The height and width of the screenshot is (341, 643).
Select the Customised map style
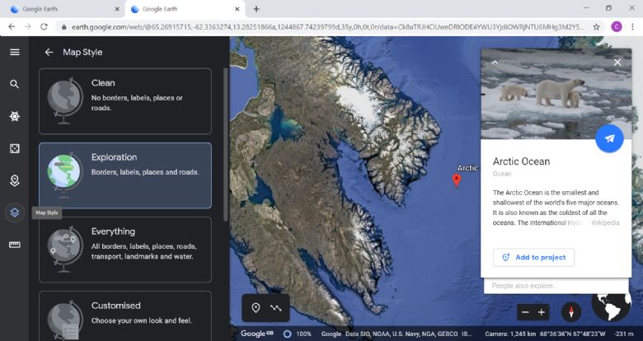pos(125,315)
